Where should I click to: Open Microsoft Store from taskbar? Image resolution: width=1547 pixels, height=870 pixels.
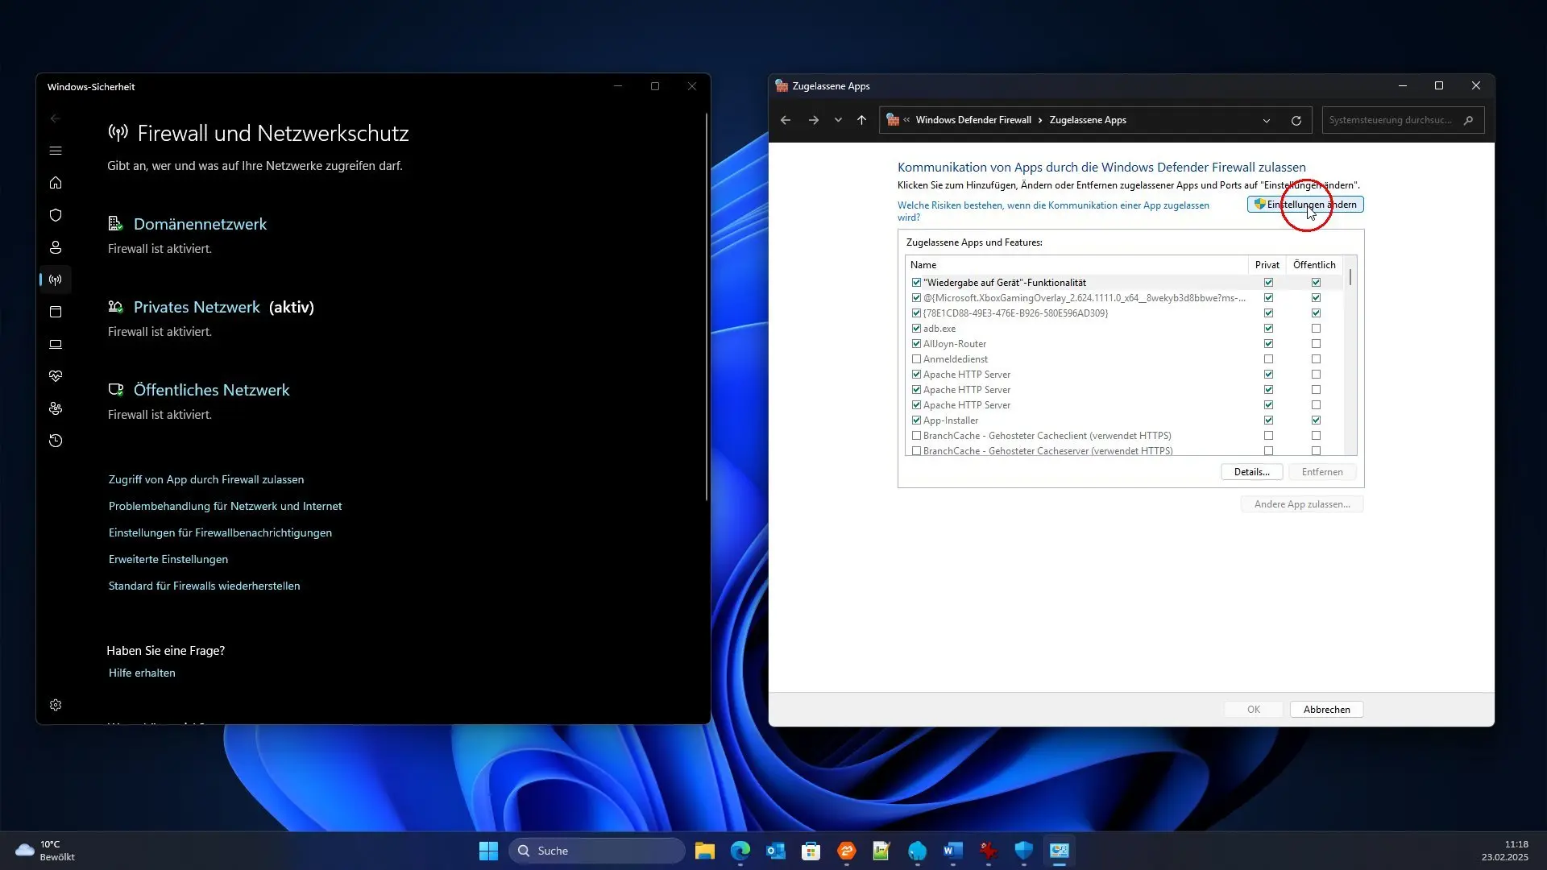tap(811, 851)
